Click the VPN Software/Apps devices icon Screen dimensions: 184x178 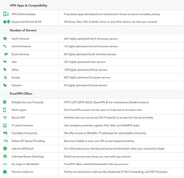[x=6, y=14]
